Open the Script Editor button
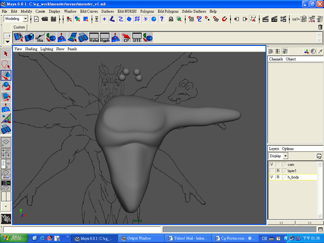Screen dimensions: 324x243 (x=320, y=229)
